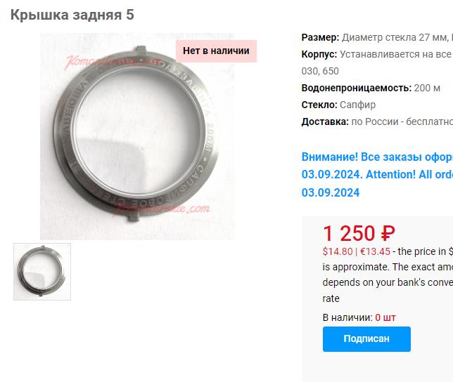
Task: Click the blue 03.09.2024 date on last line
Action: (331, 192)
